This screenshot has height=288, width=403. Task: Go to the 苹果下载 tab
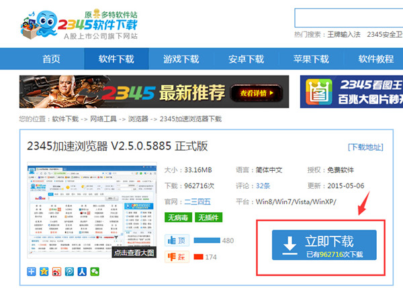pos(312,59)
